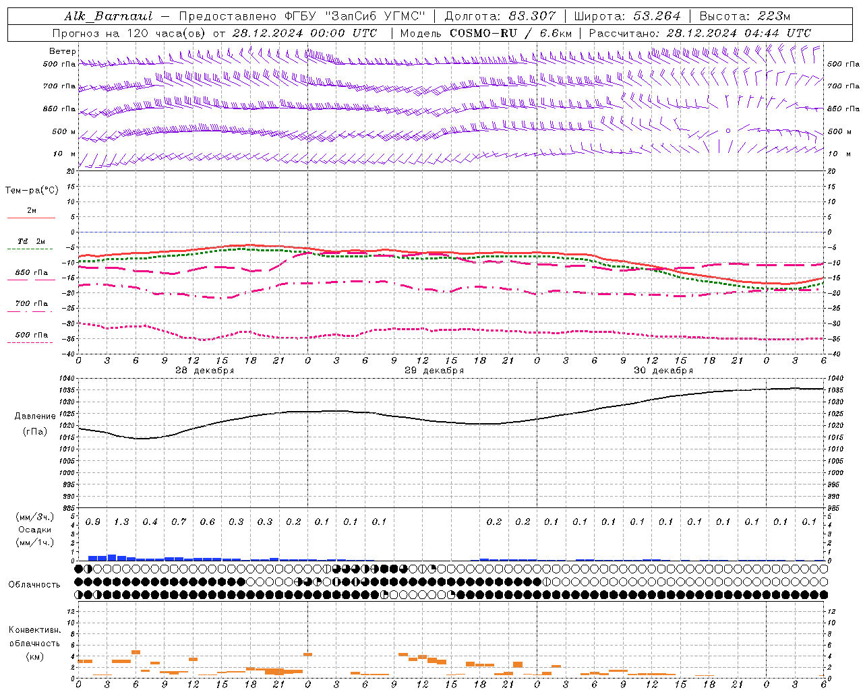
Task: Click the dashed line sample under '700 гПа' legend
Action: [x=31, y=311]
